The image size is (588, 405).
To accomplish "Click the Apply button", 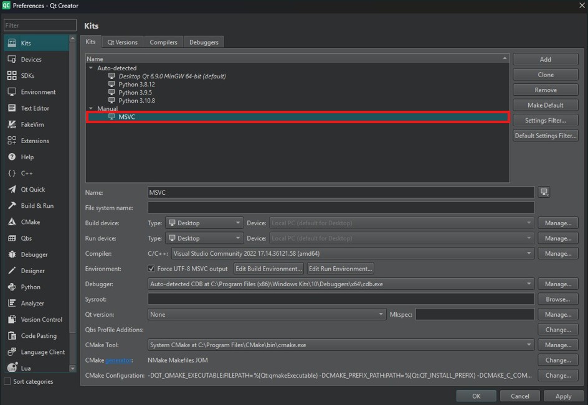I will pyautogui.click(x=563, y=396).
